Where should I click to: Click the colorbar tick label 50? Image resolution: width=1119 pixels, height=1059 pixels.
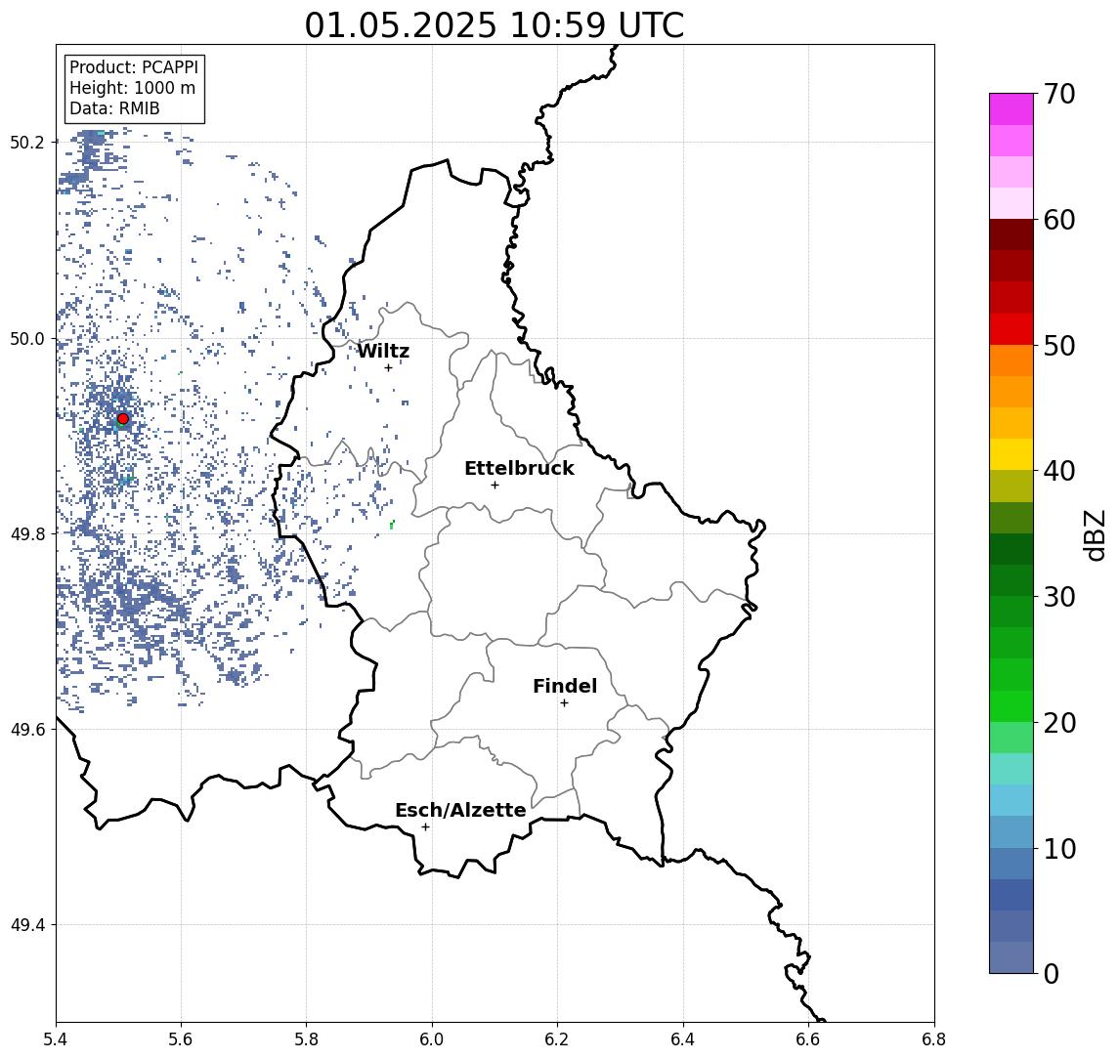coord(1059,346)
